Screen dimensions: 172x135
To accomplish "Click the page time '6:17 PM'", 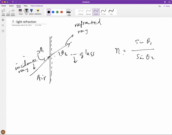I will coord(38,25).
